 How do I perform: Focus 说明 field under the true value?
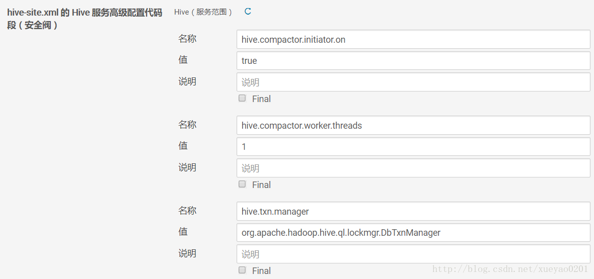pos(413,82)
